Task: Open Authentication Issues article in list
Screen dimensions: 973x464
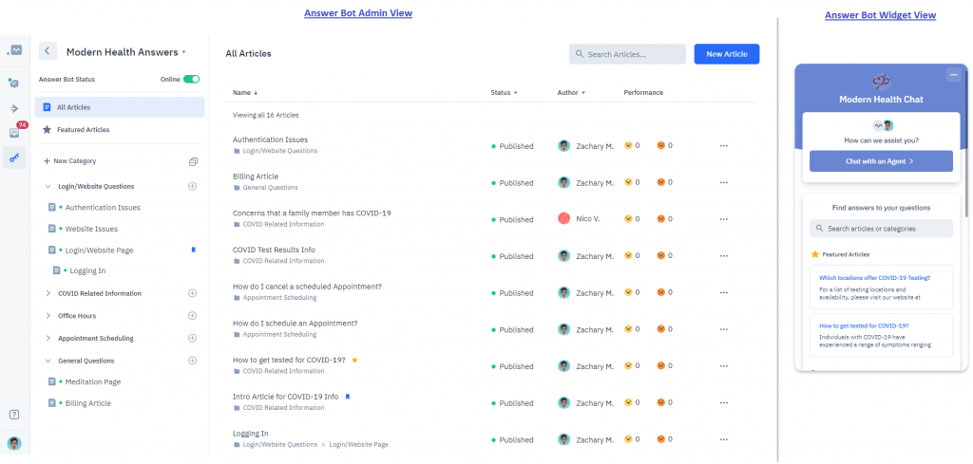Action: [270, 139]
